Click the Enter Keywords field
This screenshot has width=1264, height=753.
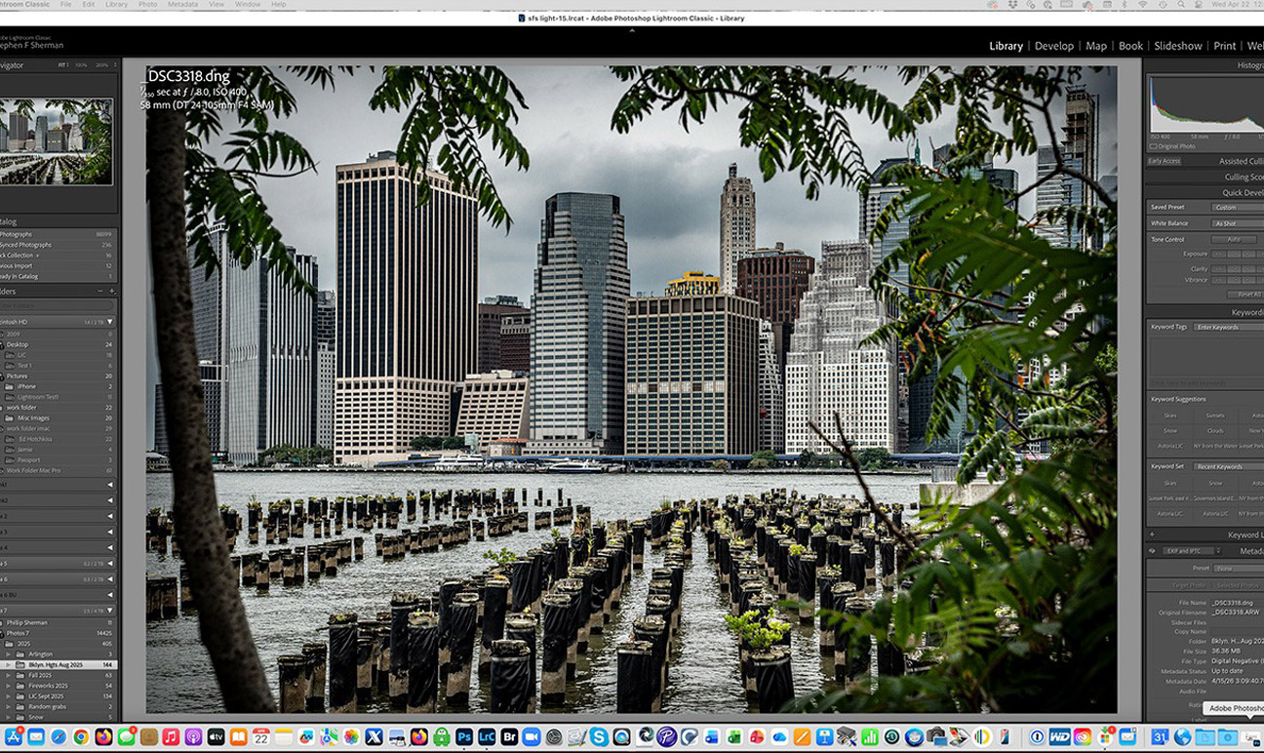coord(1227,327)
